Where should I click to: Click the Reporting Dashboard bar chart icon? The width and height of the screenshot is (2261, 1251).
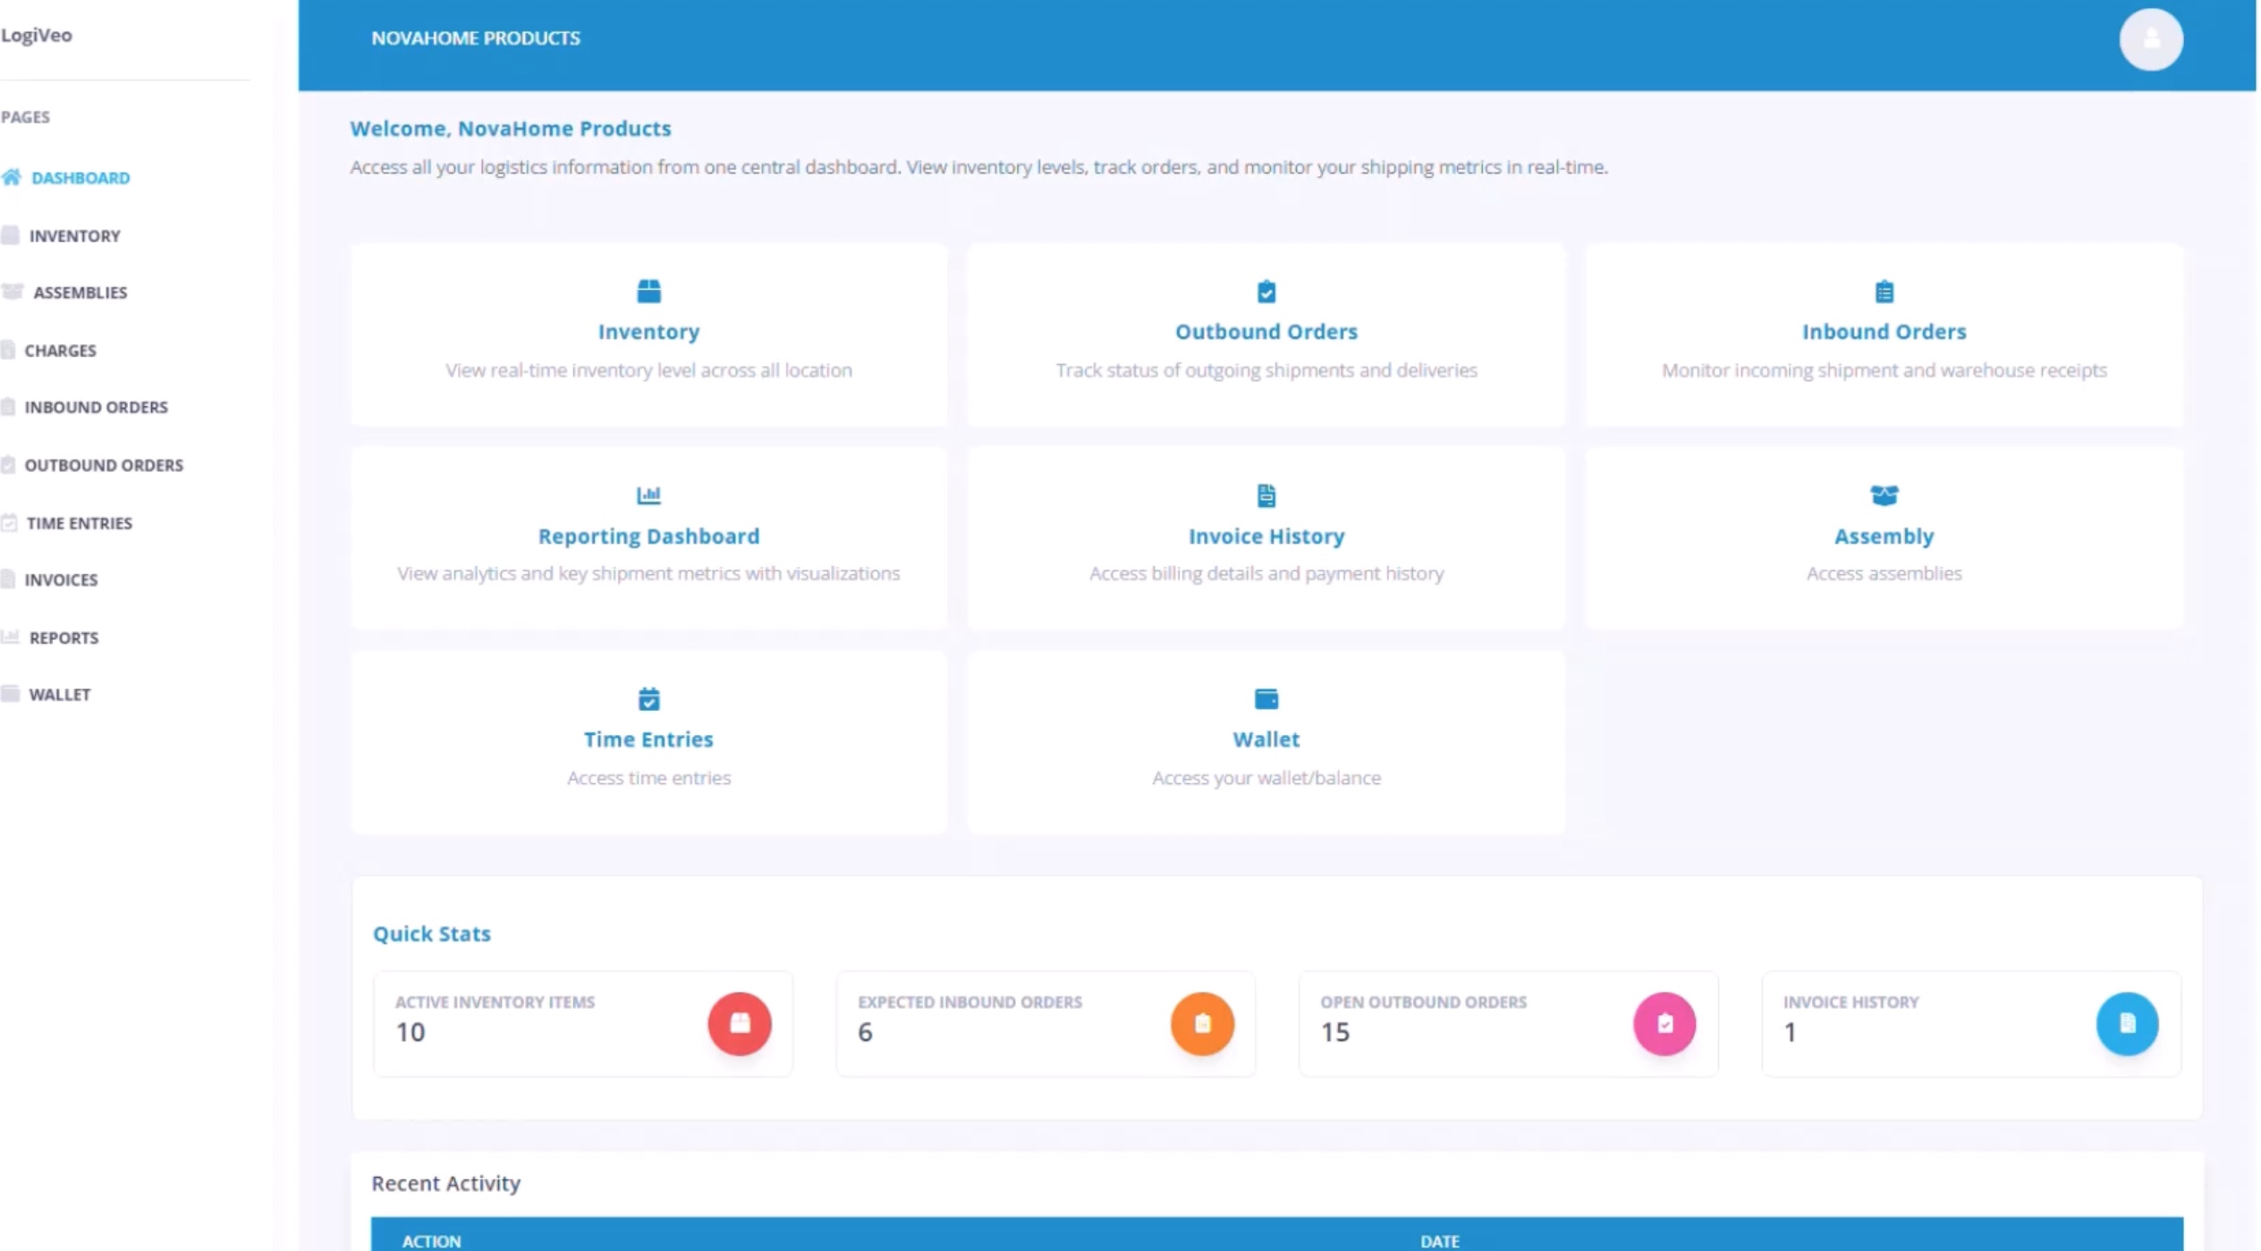pyautogui.click(x=648, y=494)
